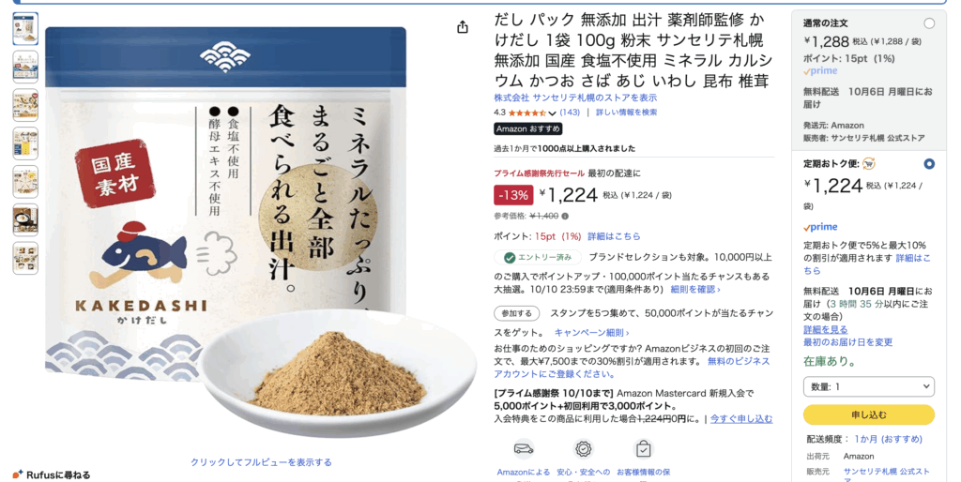Click the Amazon delivery truck icon

(x=523, y=449)
